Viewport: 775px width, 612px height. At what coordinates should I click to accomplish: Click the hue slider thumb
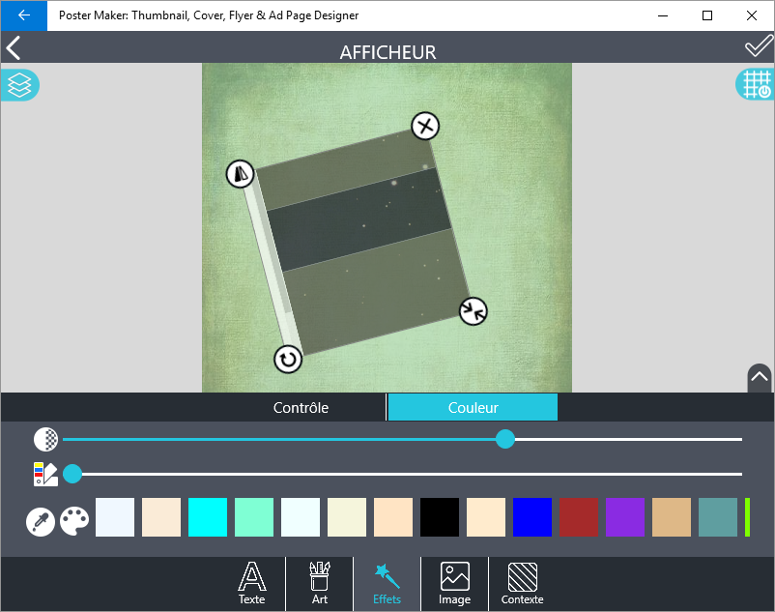pyautogui.click(x=72, y=474)
